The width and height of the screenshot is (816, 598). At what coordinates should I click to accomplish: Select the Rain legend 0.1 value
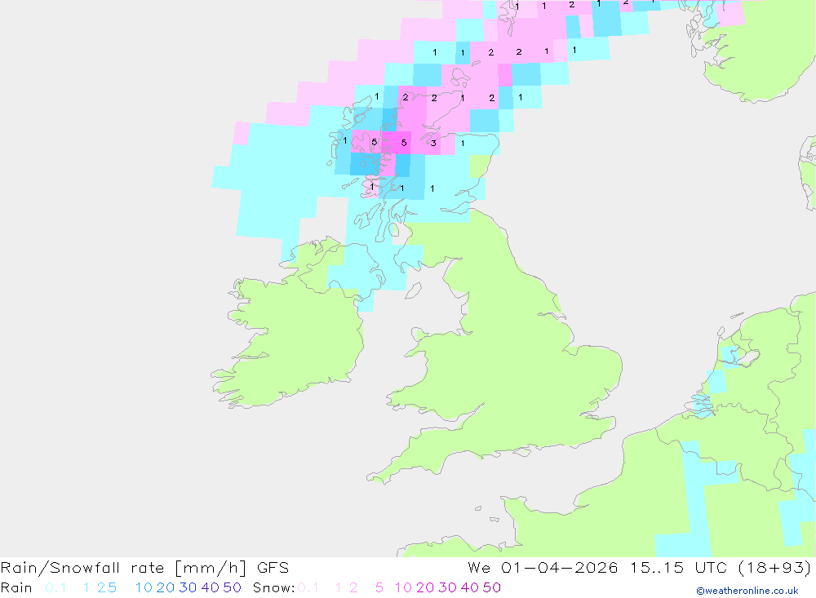55,587
